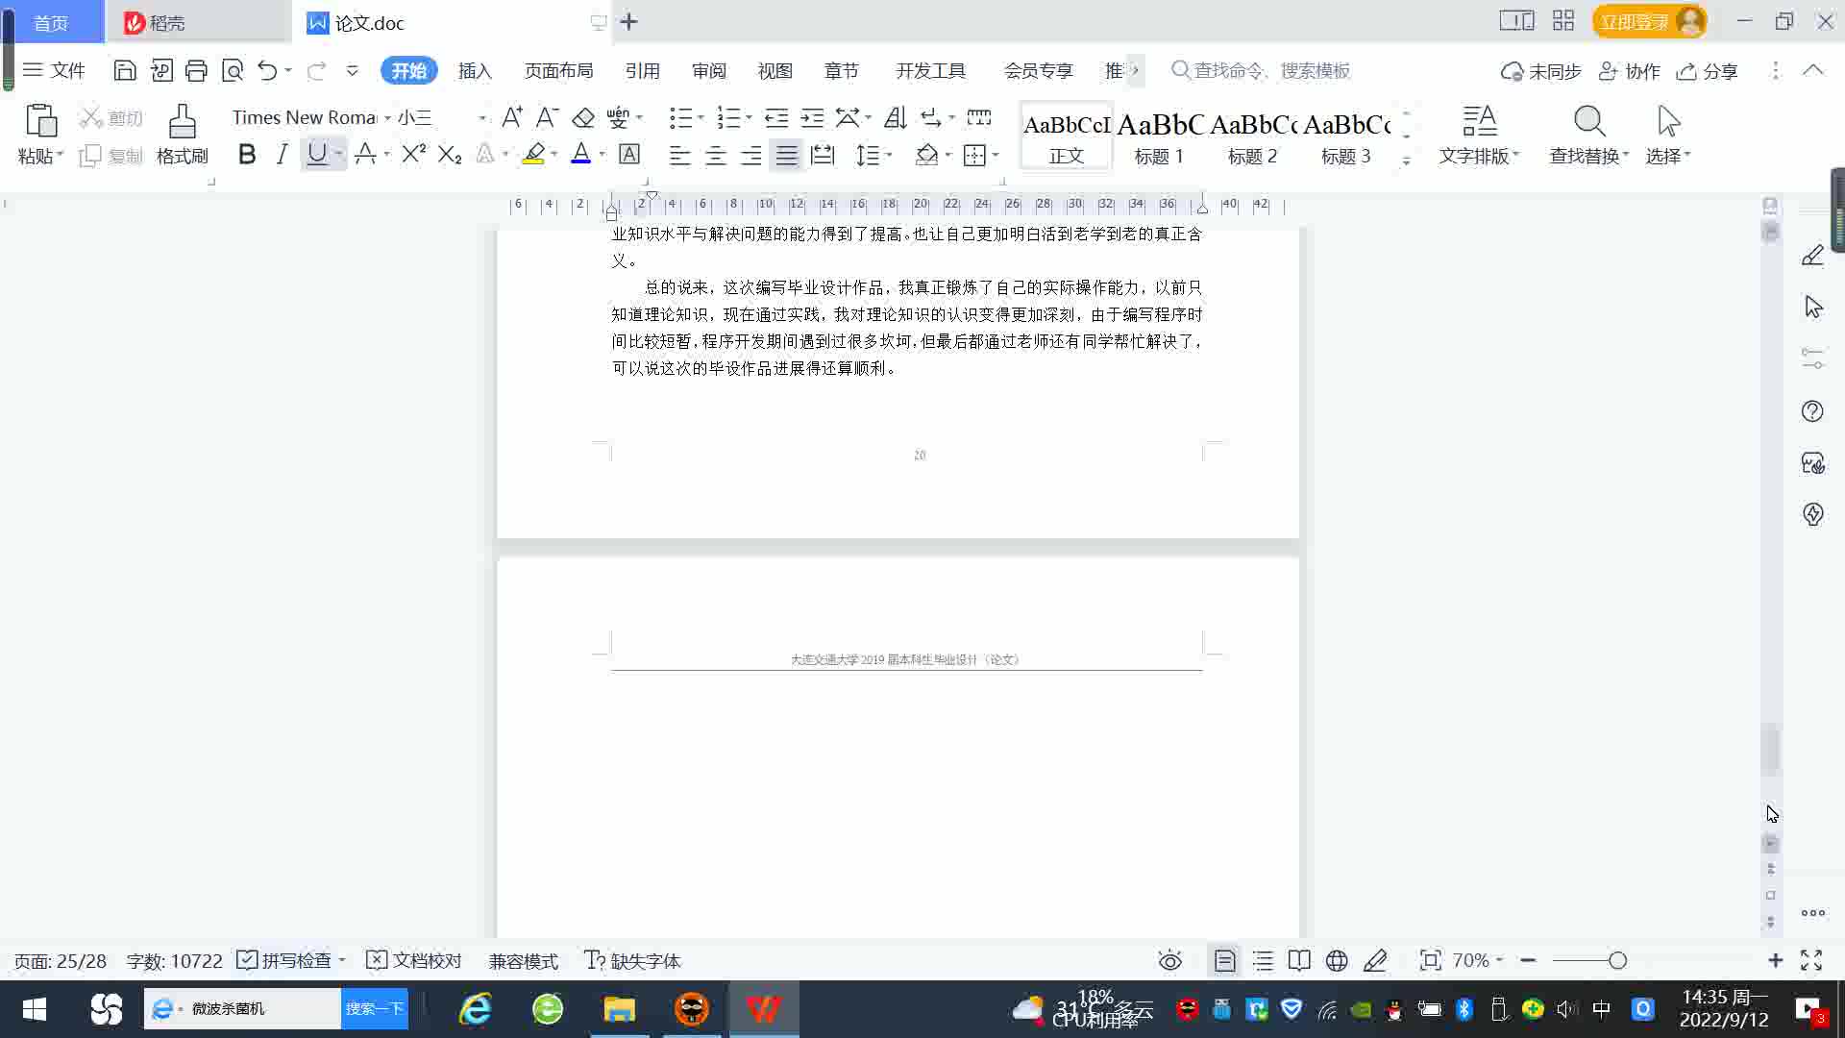Increase font size with A+ icon
The height and width of the screenshot is (1038, 1845).
[x=512, y=117]
